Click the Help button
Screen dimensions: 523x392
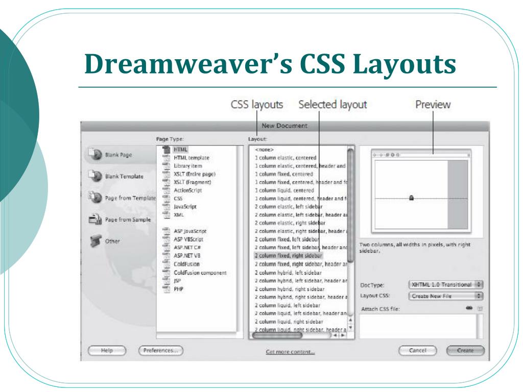107,350
